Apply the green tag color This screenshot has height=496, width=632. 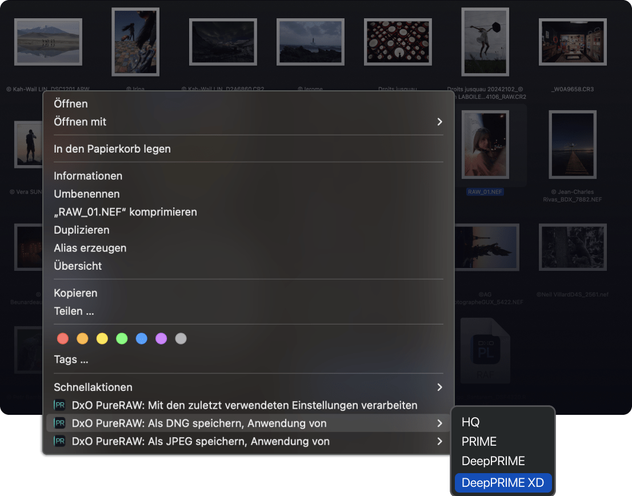pyautogui.click(x=122, y=338)
